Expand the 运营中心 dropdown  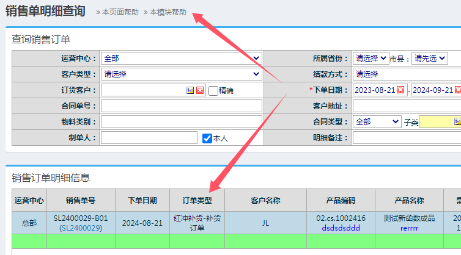pos(181,59)
